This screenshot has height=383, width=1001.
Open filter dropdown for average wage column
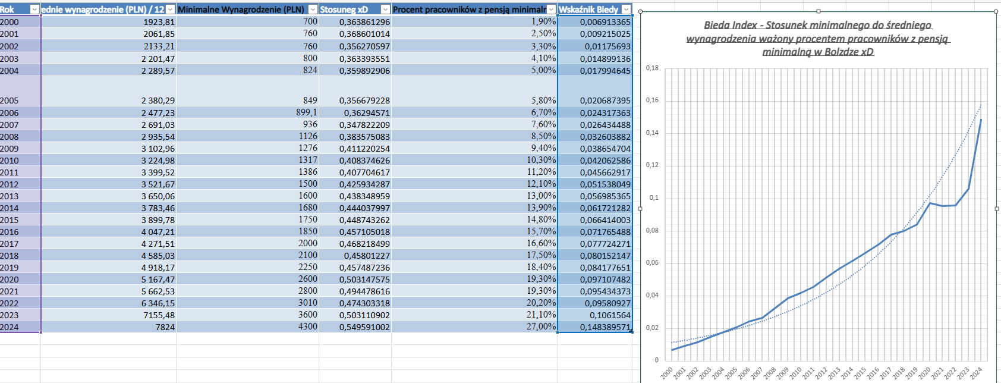pos(171,10)
